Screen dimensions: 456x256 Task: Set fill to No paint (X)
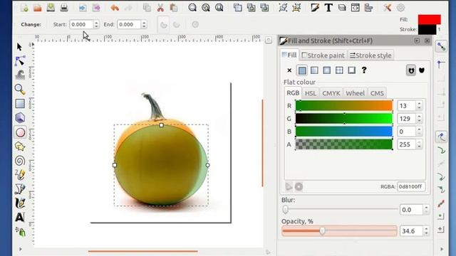click(x=289, y=70)
